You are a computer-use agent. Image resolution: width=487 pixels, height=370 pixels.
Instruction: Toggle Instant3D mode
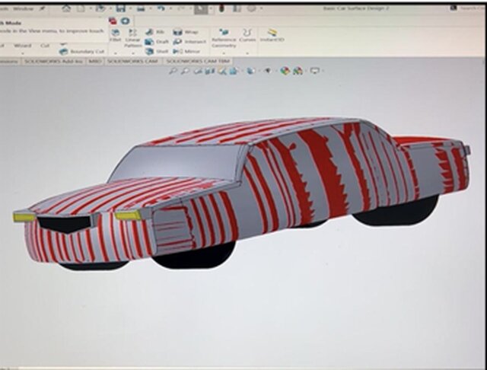point(271,35)
